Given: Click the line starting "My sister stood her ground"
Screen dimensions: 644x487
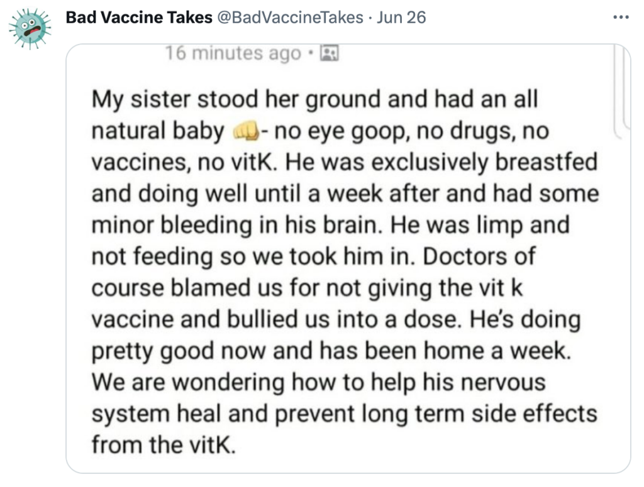Looking at the screenshot, I should [314, 99].
